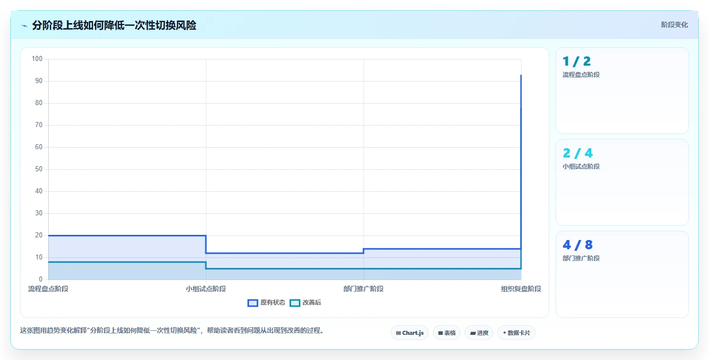Click the 50 y-axis tick value
Screen dimensions: 709x360
(x=39, y=169)
